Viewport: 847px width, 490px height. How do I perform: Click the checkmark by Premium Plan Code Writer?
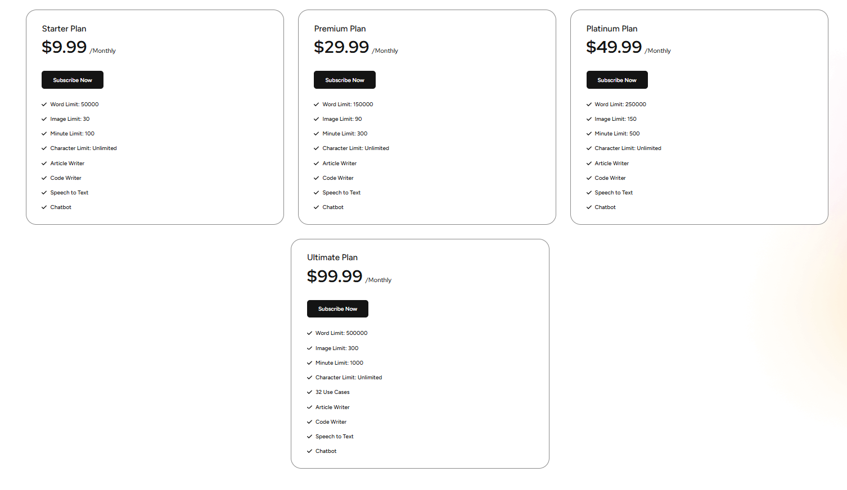tap(316, 178)
